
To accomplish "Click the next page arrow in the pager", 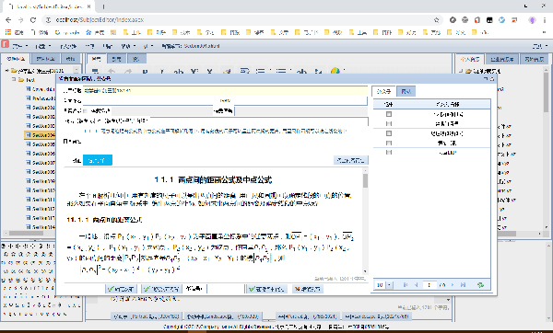I will tap(453, 285).
